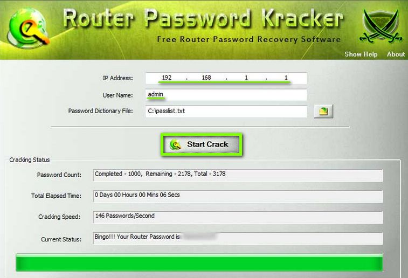Select the third IP address octet
This screenshot has height=278, width=408.
pyautogui.click(x=246, y=78)
